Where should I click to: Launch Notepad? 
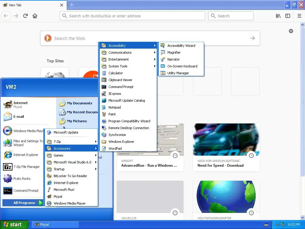tap(128, 107)
